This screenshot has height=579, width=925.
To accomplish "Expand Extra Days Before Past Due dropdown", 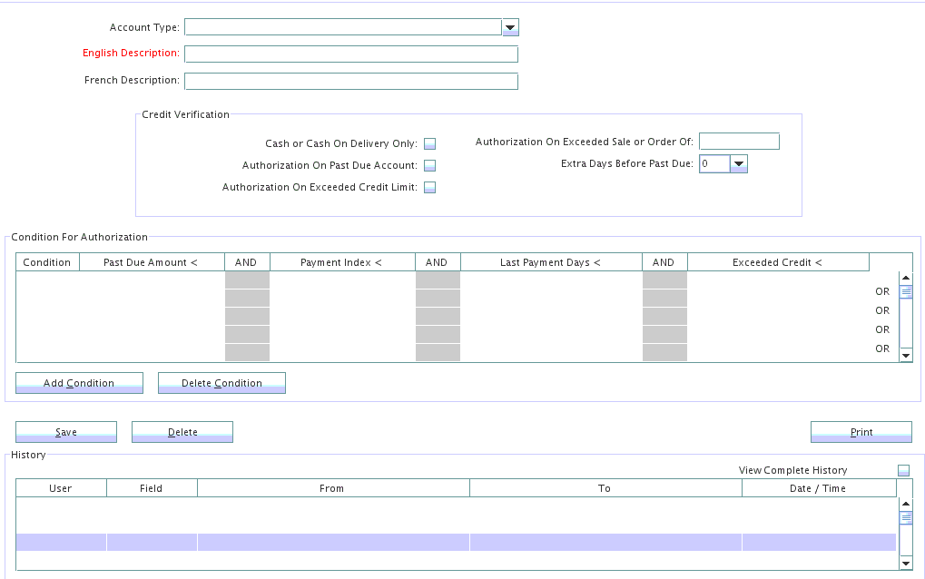I will click(739, 164).
